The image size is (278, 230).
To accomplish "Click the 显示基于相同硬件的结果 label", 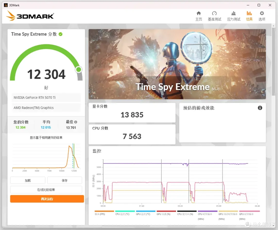I will (x=46, y=138).
